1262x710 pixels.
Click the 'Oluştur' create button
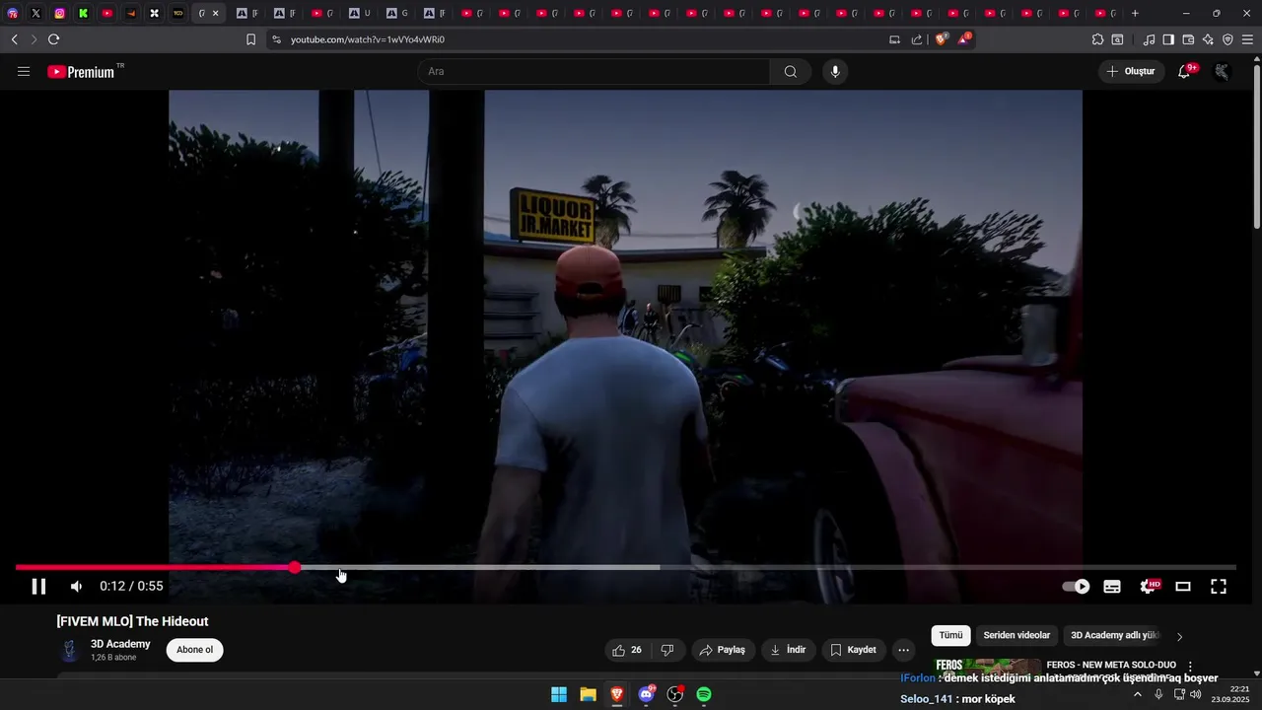click(x=1132, y=72)
